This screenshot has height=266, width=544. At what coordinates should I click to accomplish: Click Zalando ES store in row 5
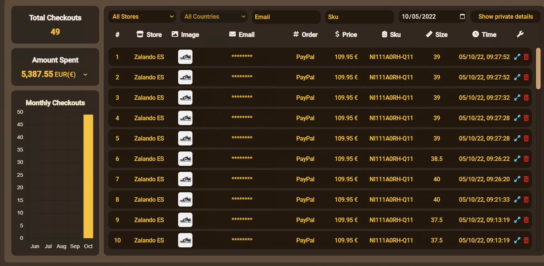click(x=149, y=139)
